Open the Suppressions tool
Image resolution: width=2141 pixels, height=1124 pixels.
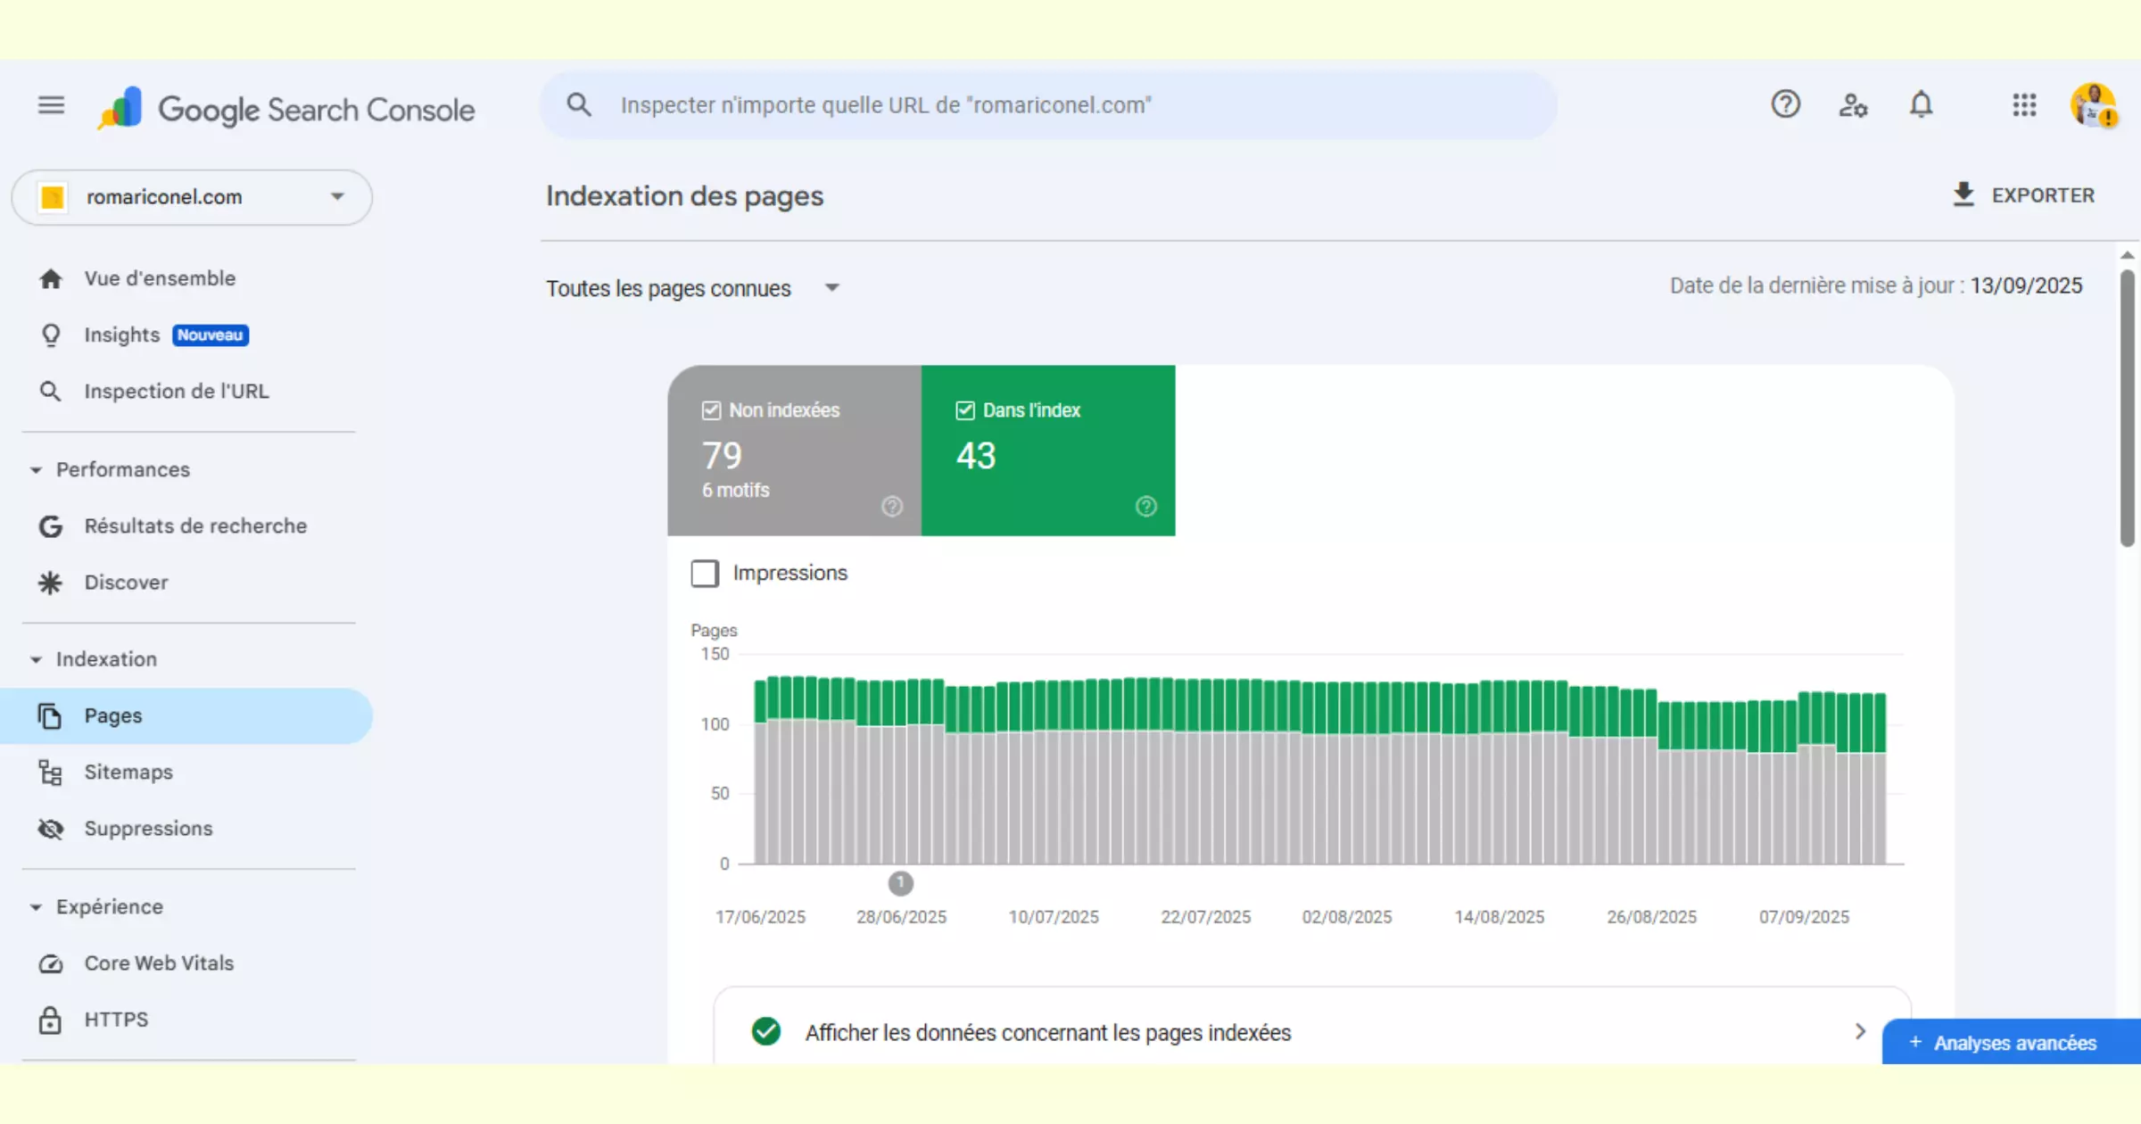148,828
